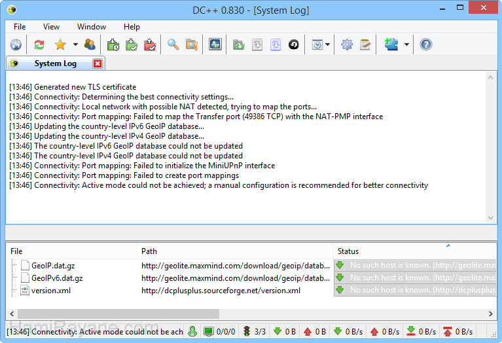Click the "Failed to create port mappings" log line
Viewport: 502px width, 343px height.
[x=124, y=175]
